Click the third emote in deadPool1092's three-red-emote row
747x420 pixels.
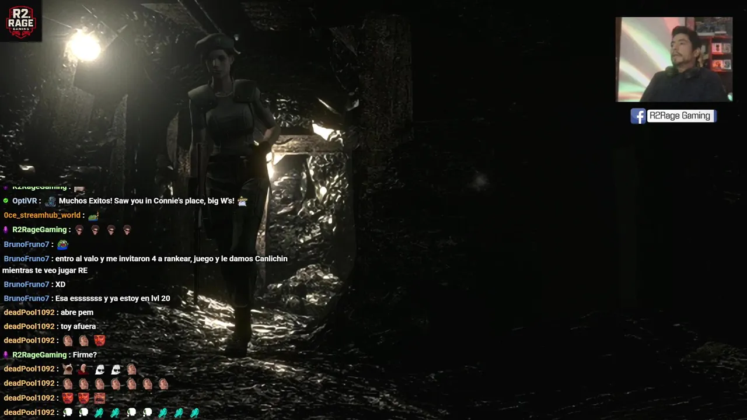click(x=100, y=398)
